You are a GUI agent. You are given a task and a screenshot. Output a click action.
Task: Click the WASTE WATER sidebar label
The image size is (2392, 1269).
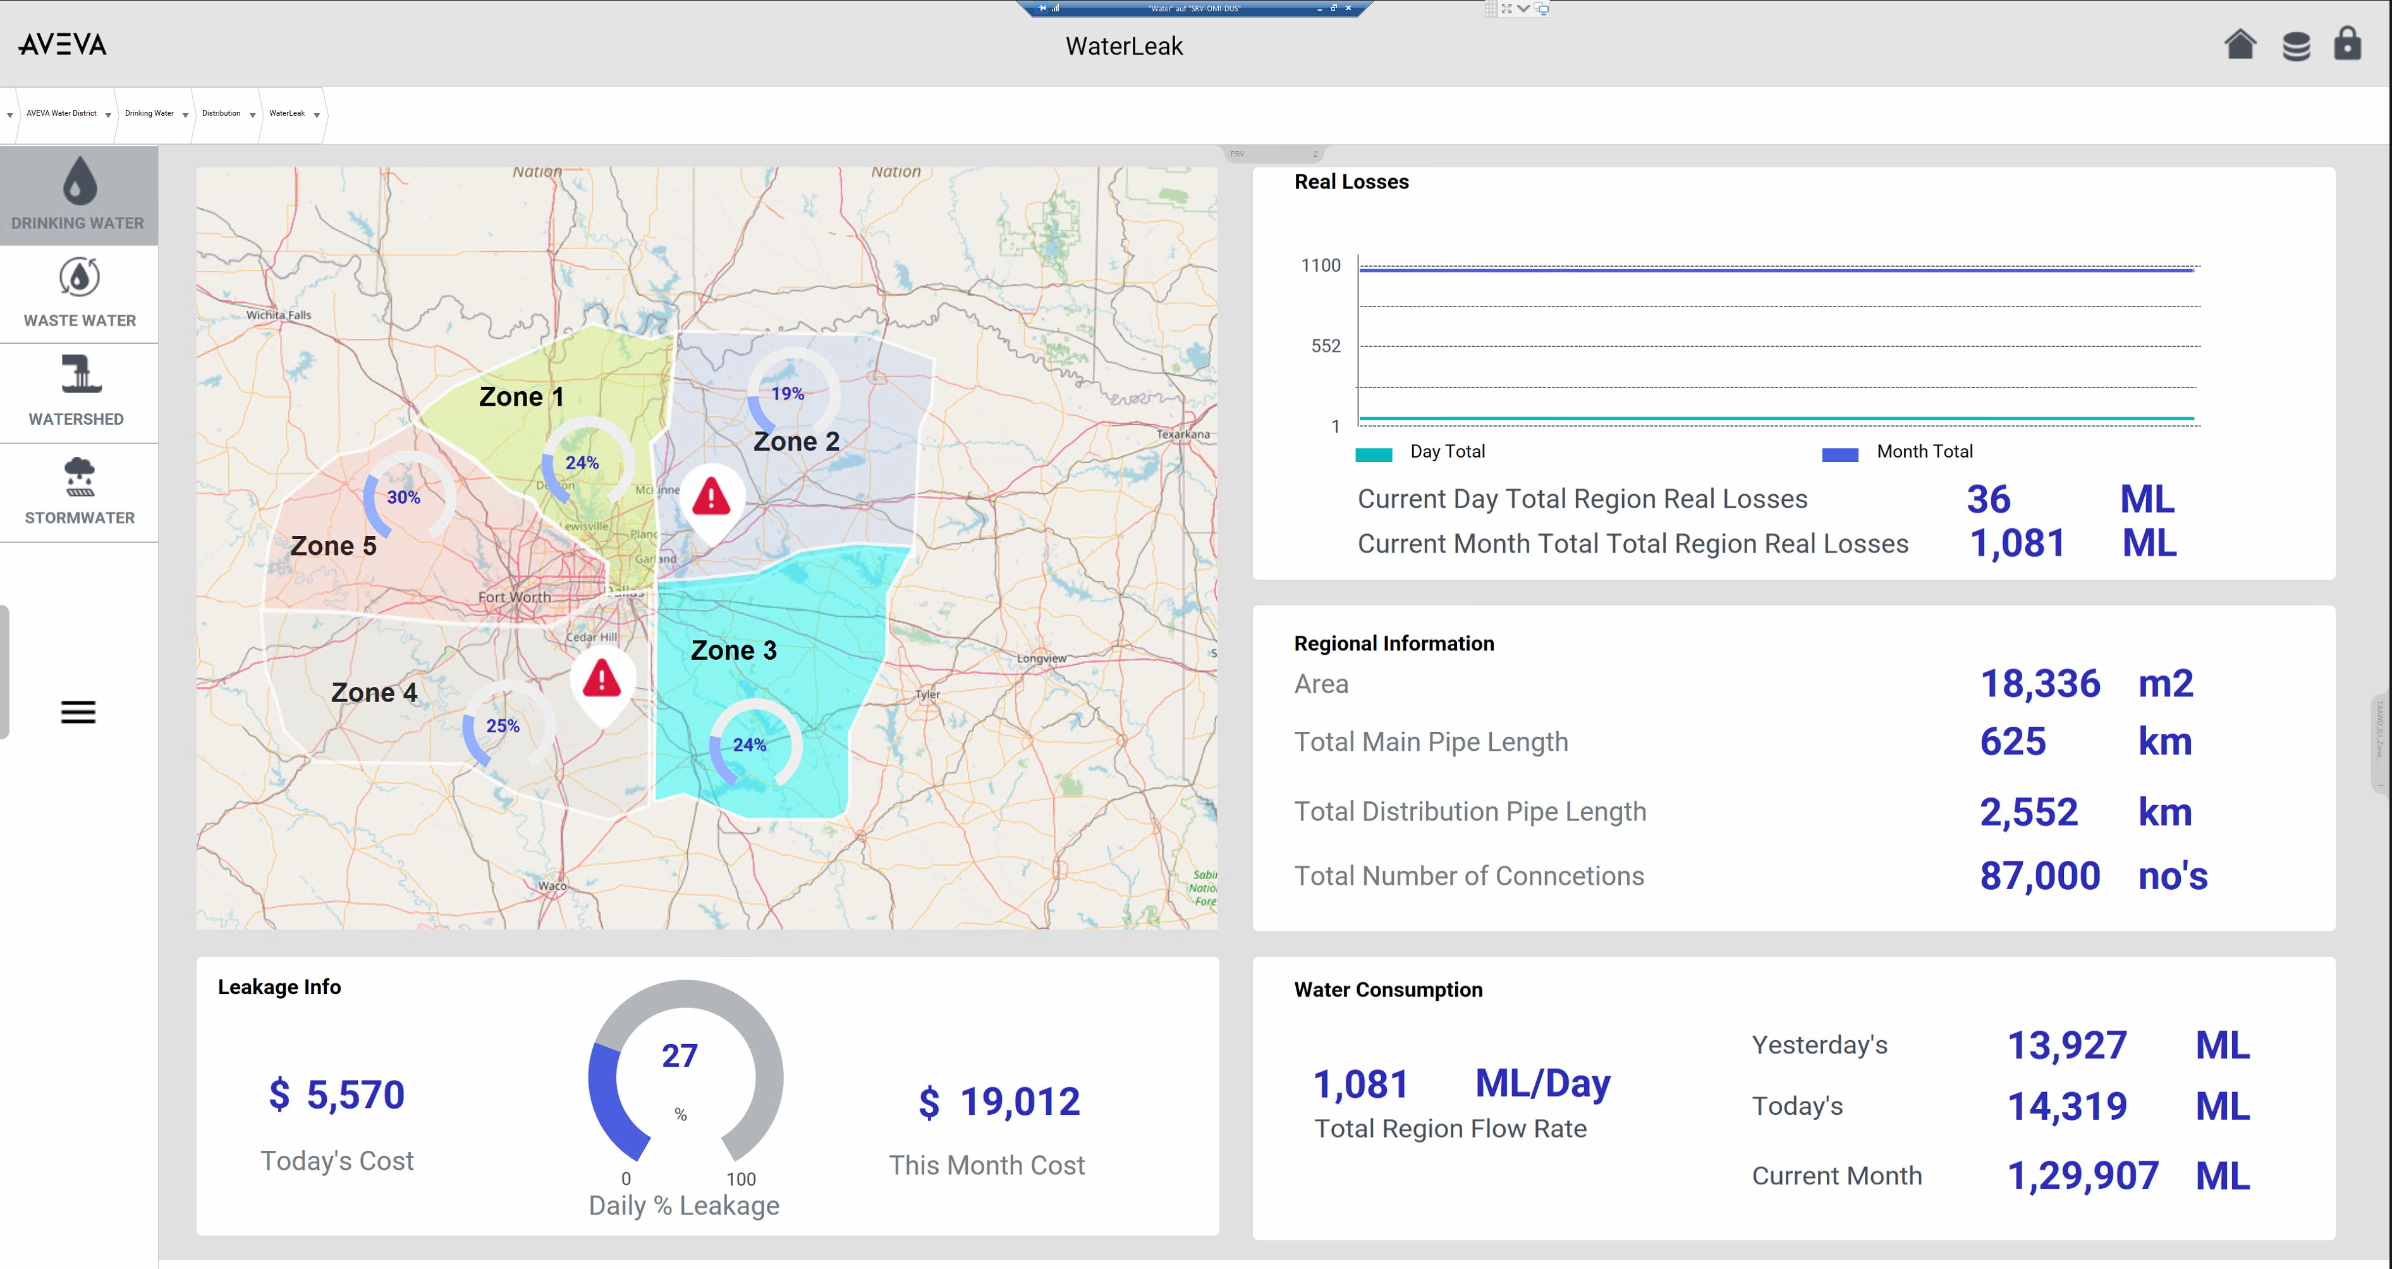pos(80,320)
